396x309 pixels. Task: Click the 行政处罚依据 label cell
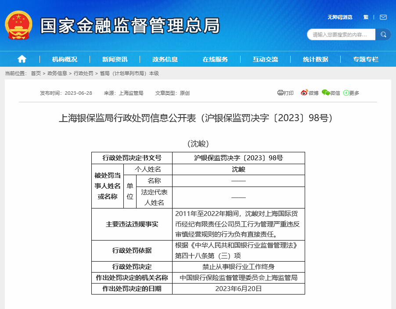(132, 251)
